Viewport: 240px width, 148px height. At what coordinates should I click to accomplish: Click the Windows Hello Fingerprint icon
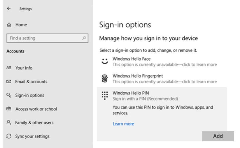pyautogui.click(x=105, y=78)
